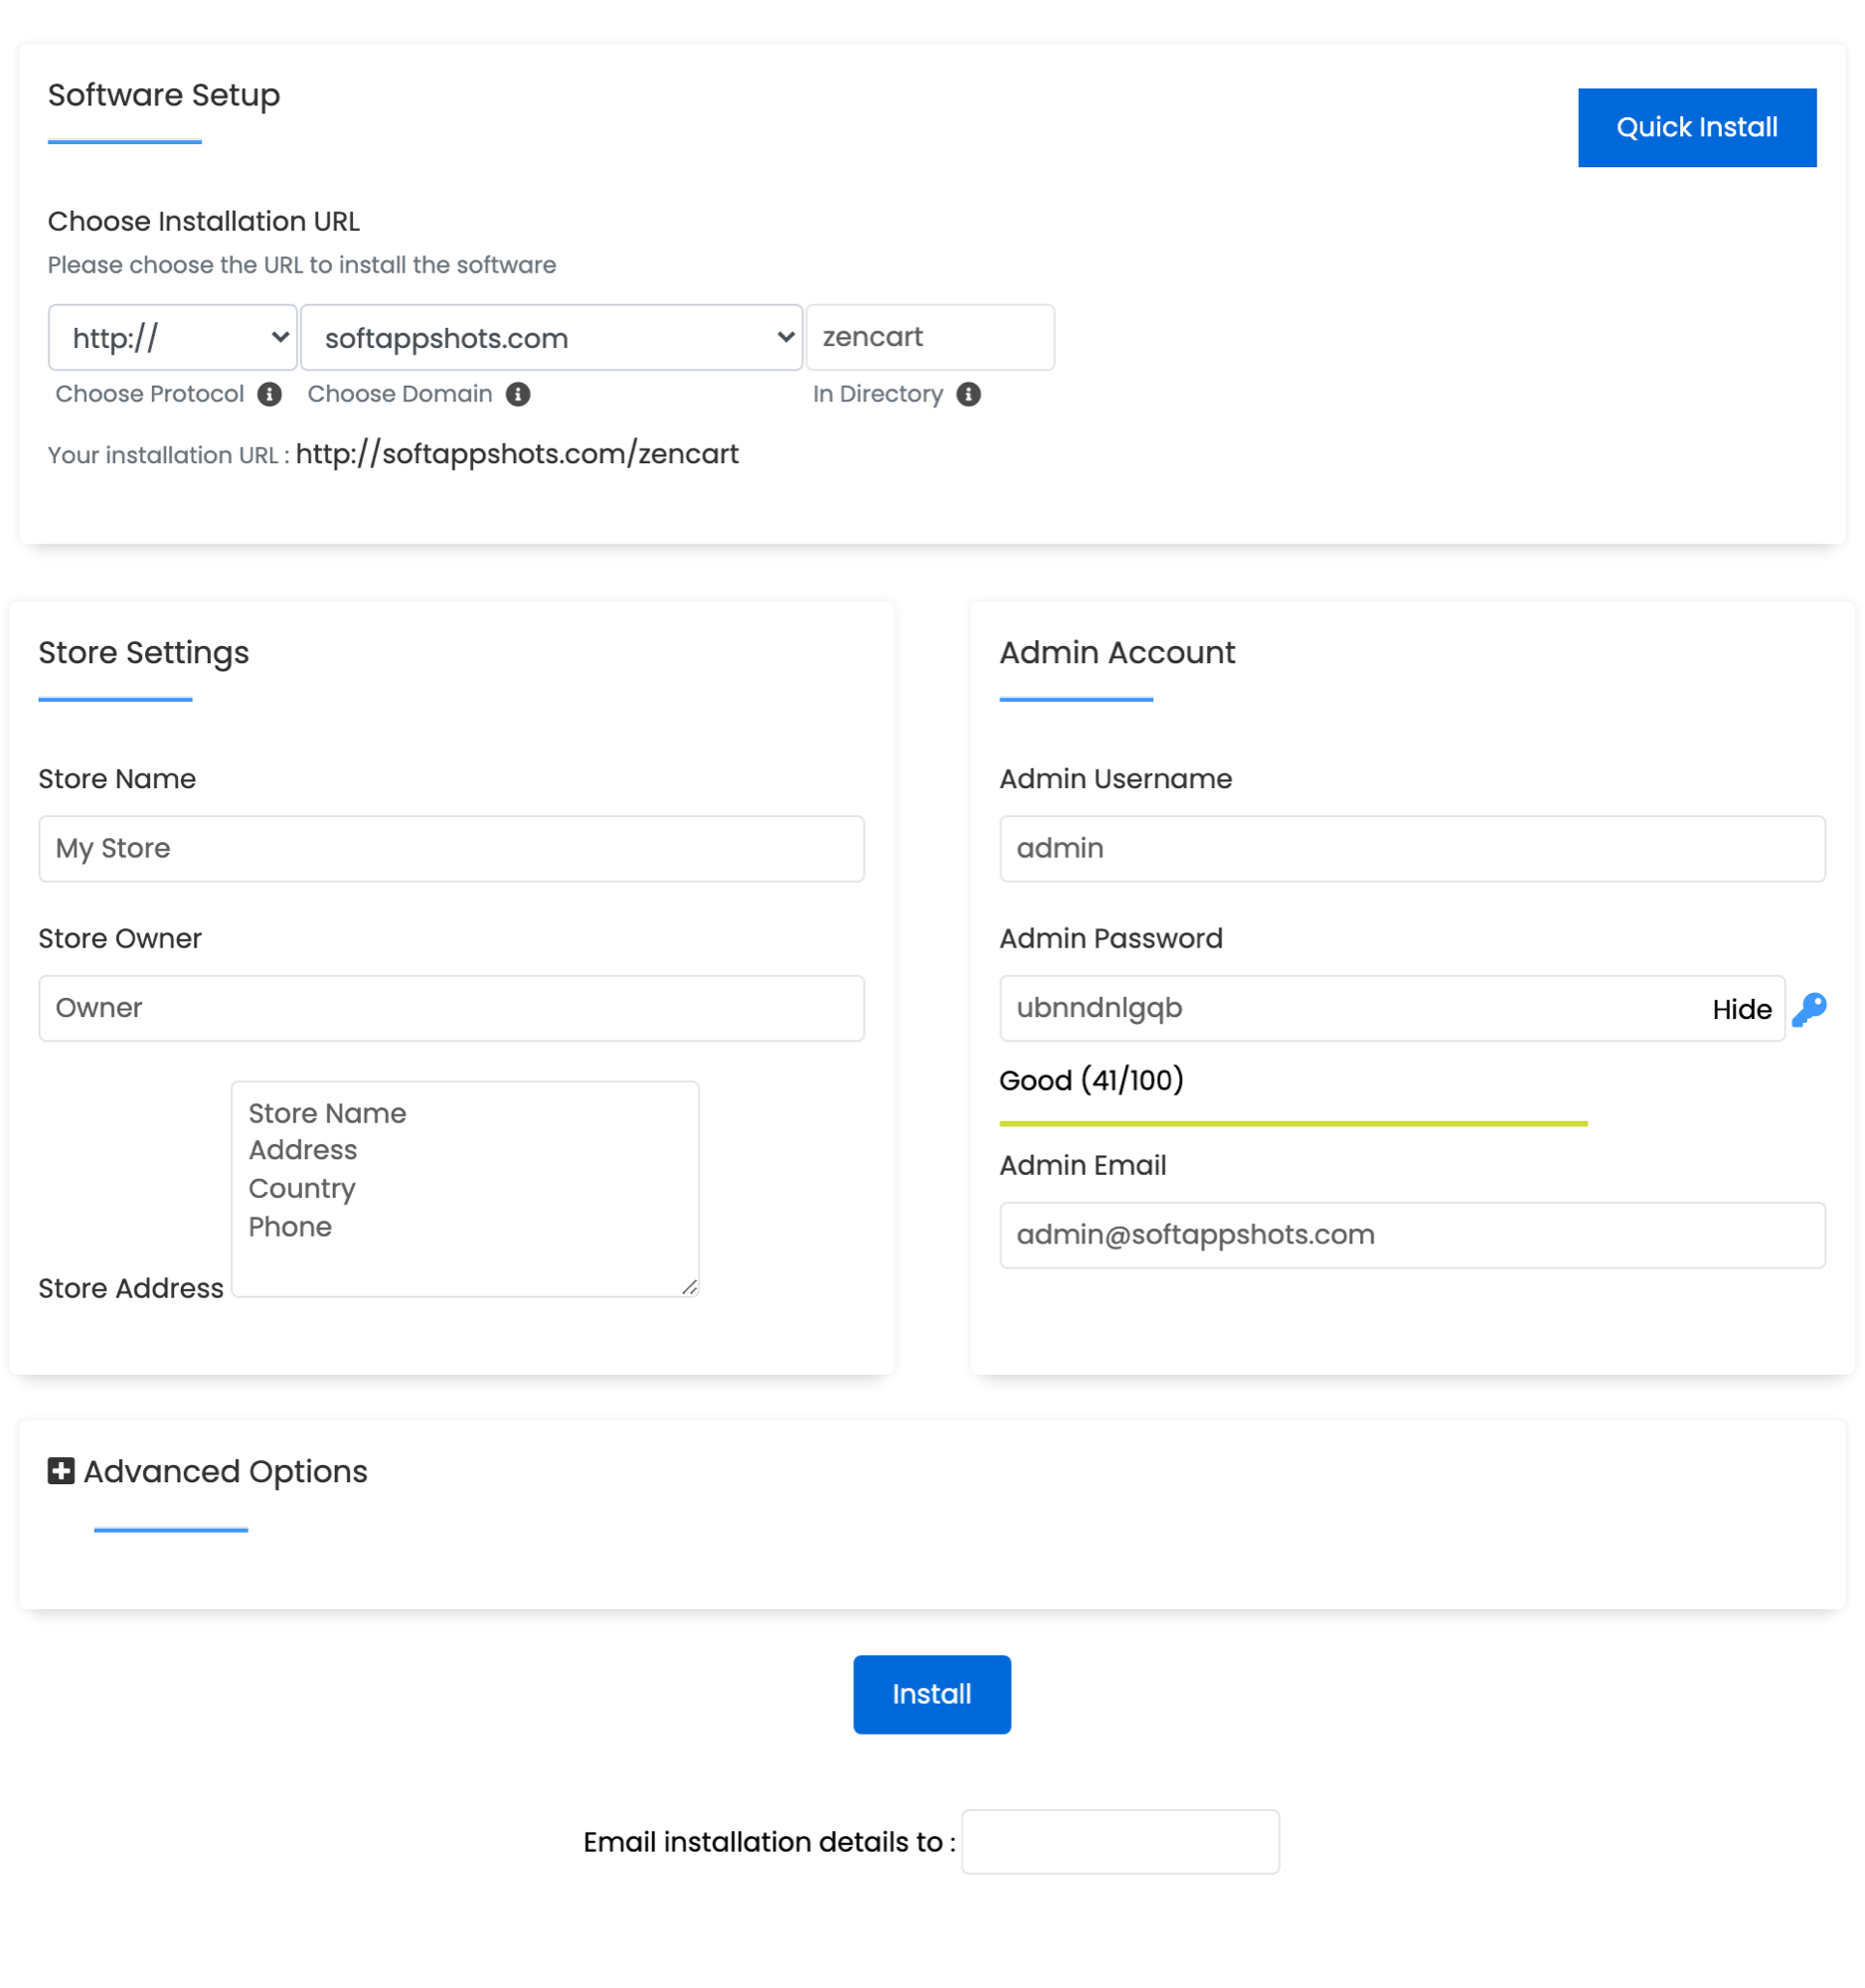This screenshot has width=1865, height=1988.
Task: Click the In Directory info icon
Action: point(969,394)
